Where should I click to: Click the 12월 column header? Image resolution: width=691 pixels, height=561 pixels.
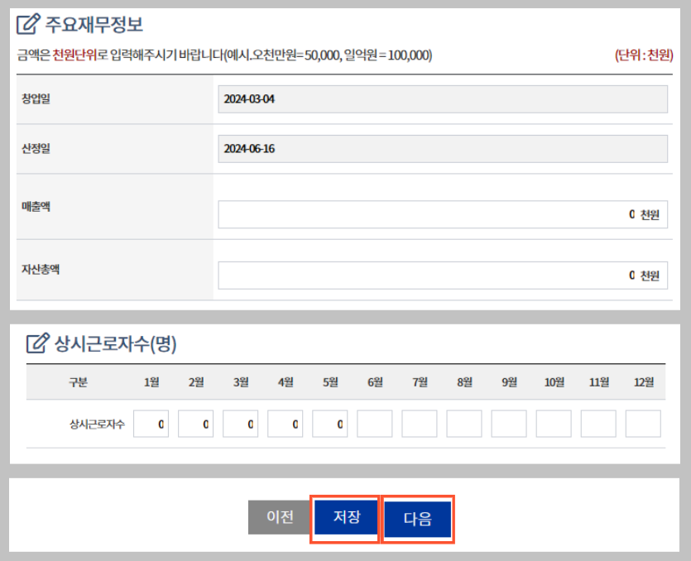(643, 382)
